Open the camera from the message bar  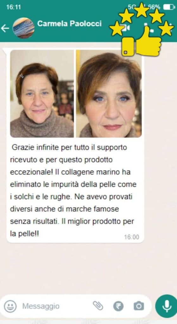(x=139, y=306)
